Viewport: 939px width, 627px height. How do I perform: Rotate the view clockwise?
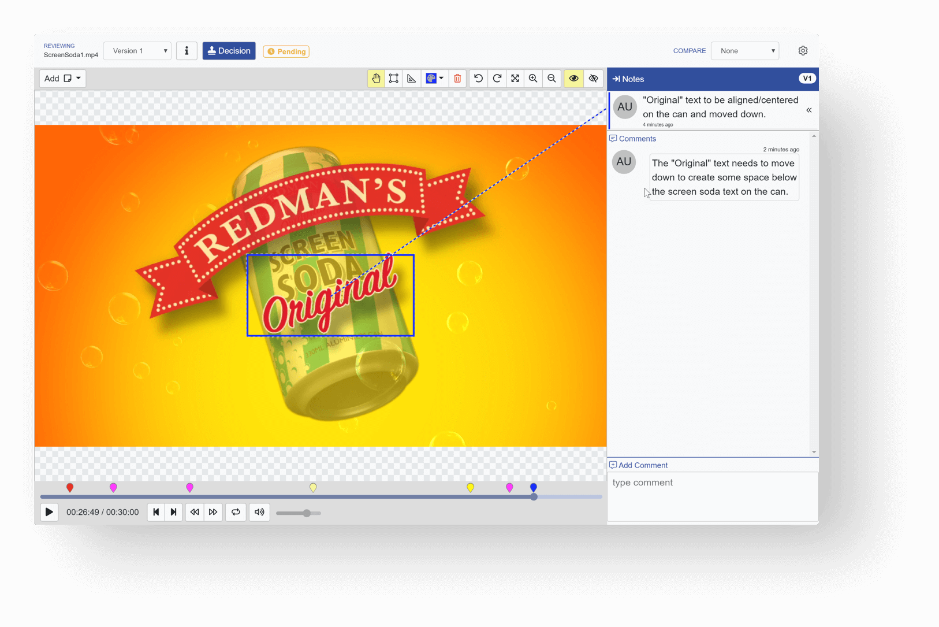[497, 79]
